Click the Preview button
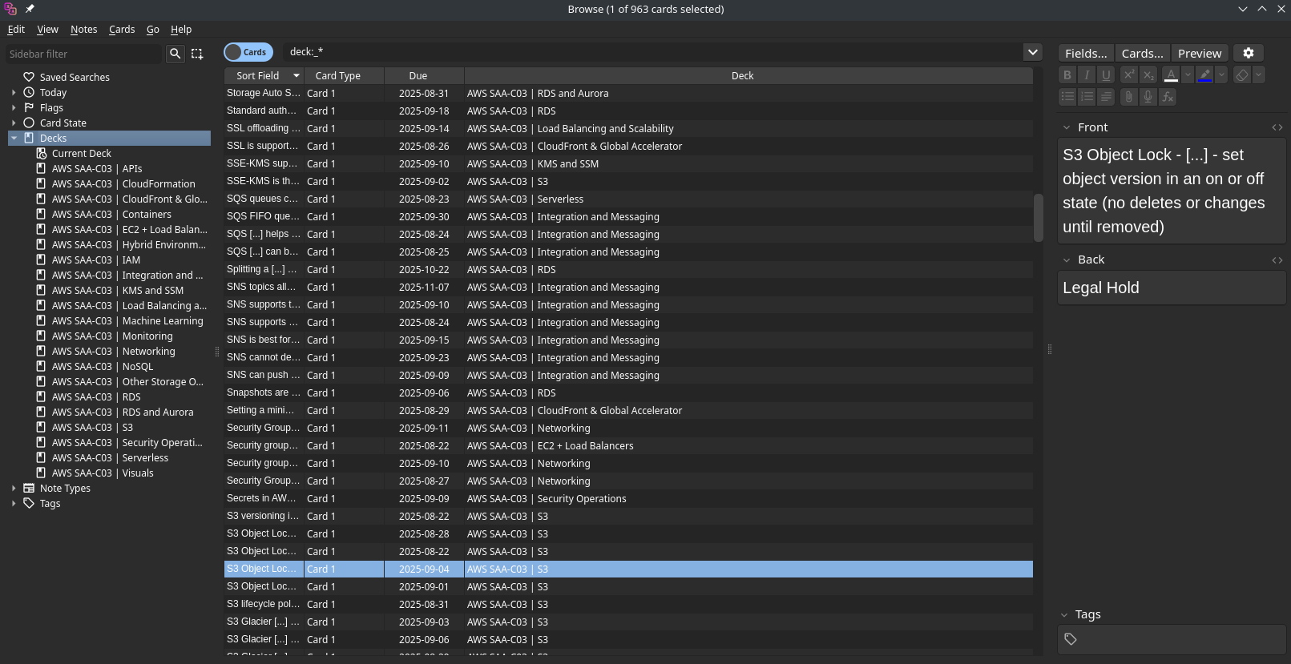Viewport: 1291px width, 664px height. coord(1199,53)
